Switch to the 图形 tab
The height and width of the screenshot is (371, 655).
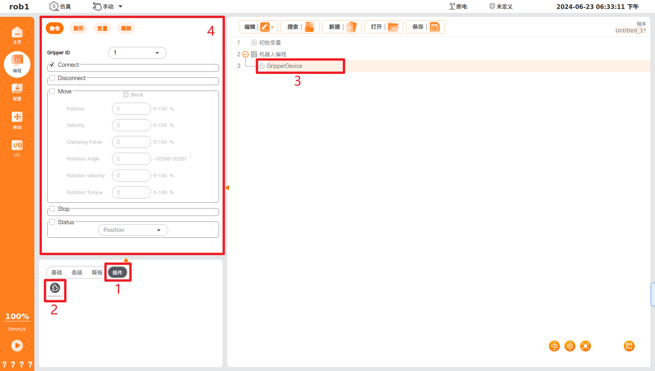click(x=78, y=28)
